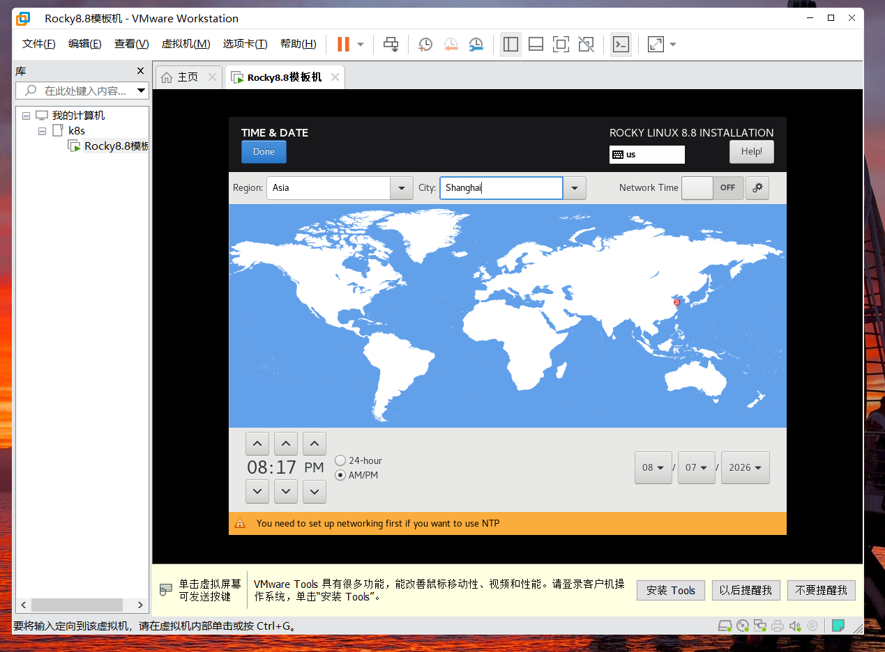Open the day dropdown showing 07
The width and height of the screenshot is (885, 652).
(x=697, y=467)
